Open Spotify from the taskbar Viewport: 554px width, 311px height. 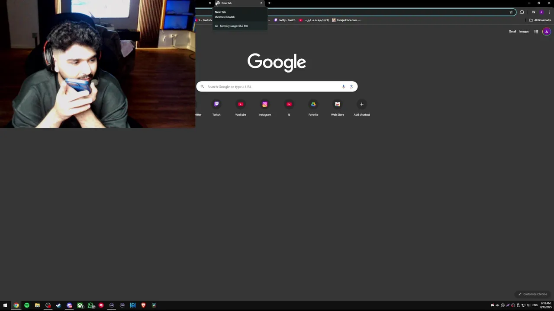pos(27,305)
